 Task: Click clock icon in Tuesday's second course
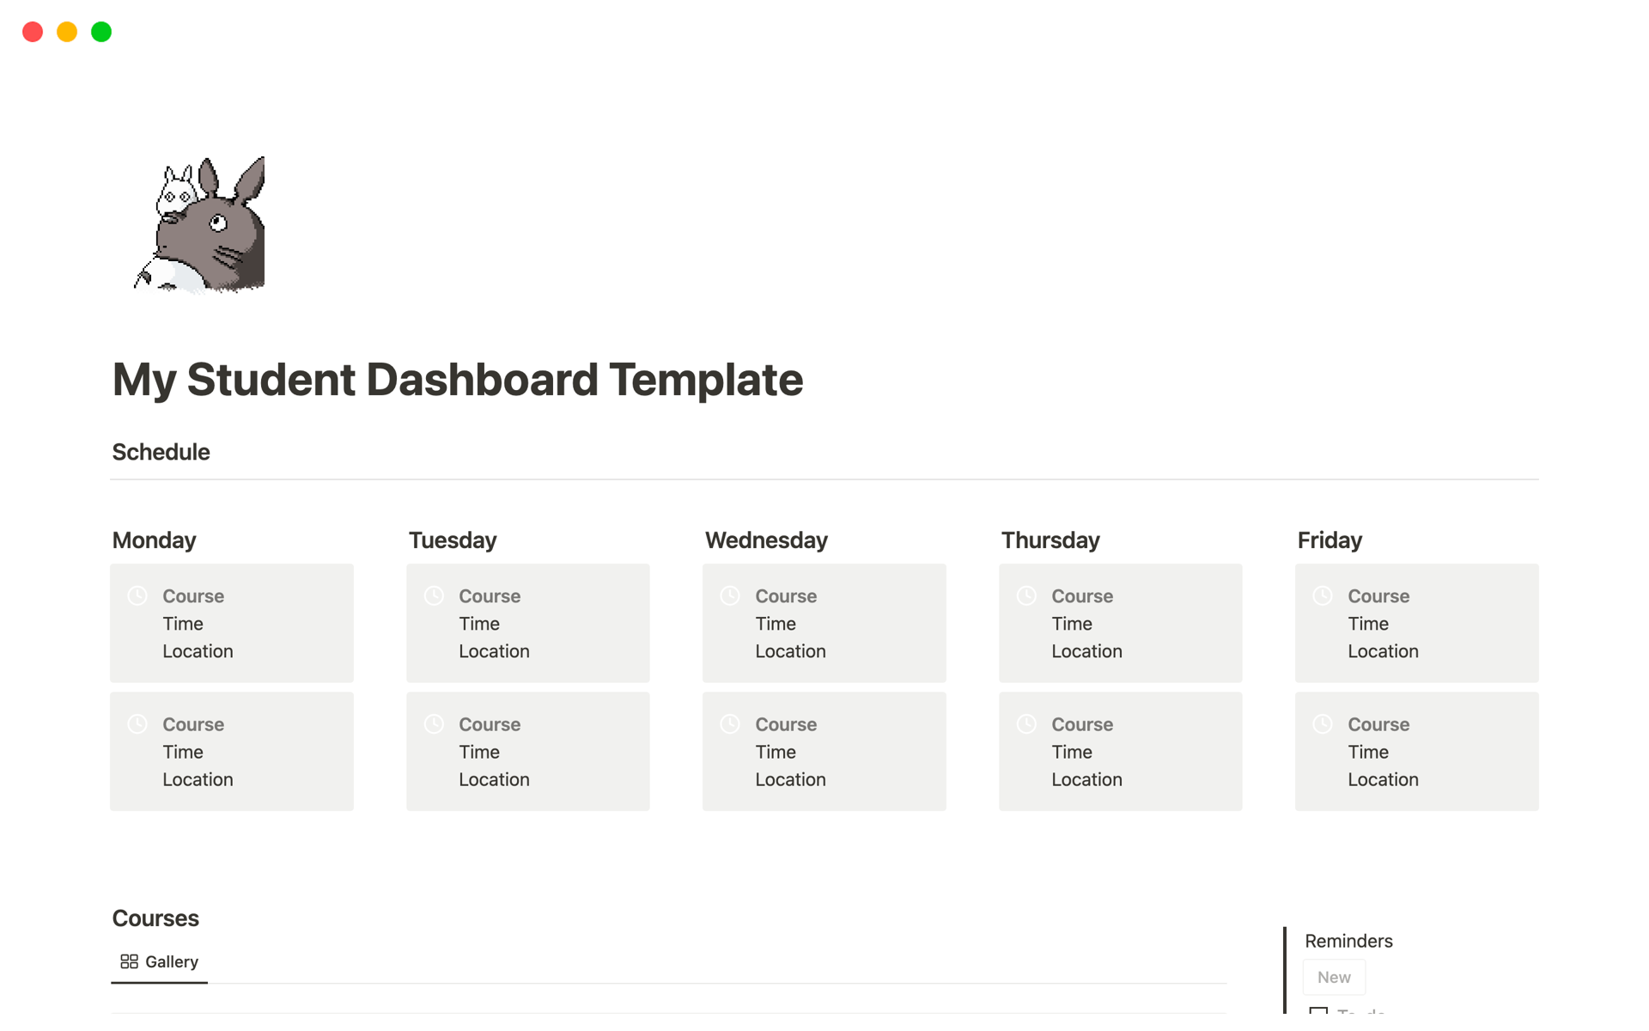coord(434,723)
